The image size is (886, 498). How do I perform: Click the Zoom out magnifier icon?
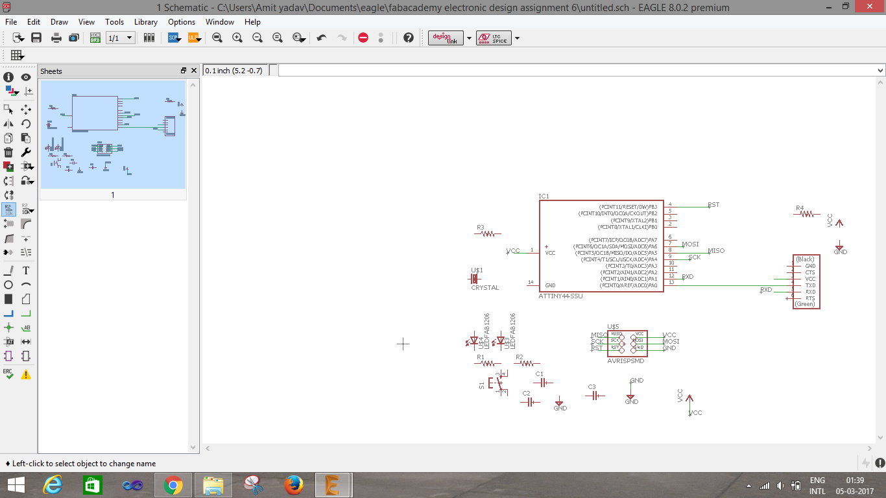click(257, 38)
